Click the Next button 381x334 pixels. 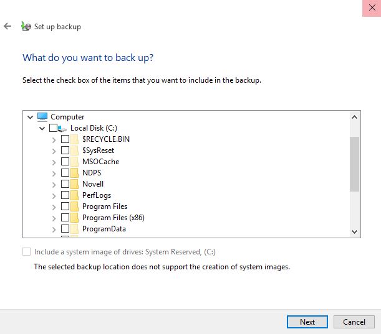[x=307, y=322]
